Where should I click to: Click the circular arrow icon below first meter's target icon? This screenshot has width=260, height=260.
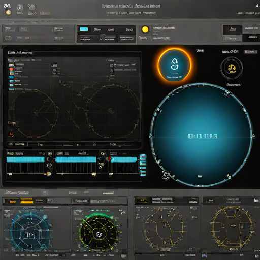click(x=49, y=165)
